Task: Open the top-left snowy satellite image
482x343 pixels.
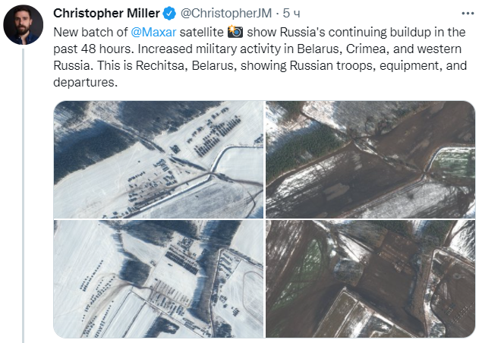Action: pos(158,159)
